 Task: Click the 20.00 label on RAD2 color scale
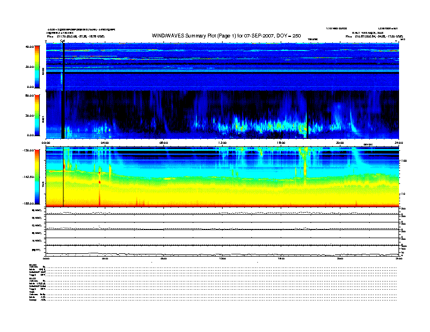point(30,67)
